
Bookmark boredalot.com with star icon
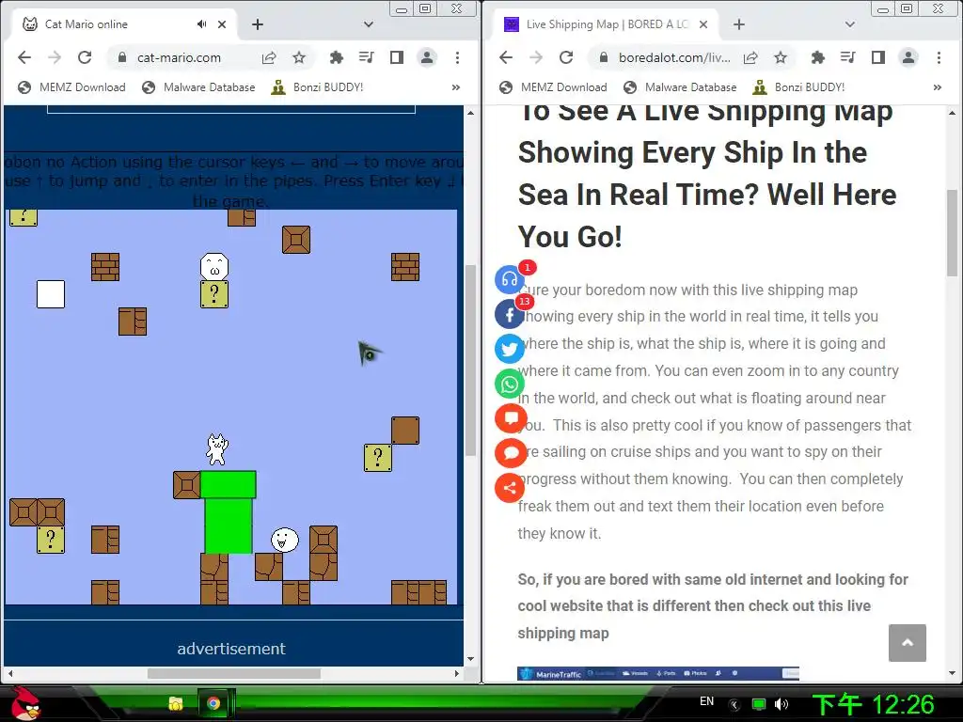(x=780, y=57)
